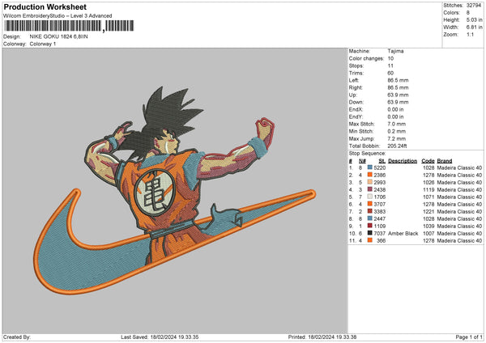This screenshot has width=486, height=343.
Task: Click the Height value "5.03 in"
Action: click(474, 19)
